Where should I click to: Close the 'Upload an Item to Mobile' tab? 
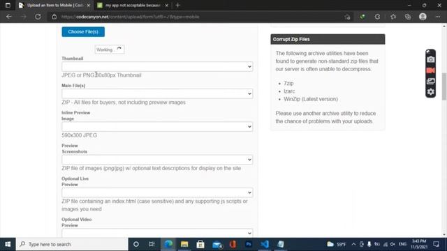89,5
